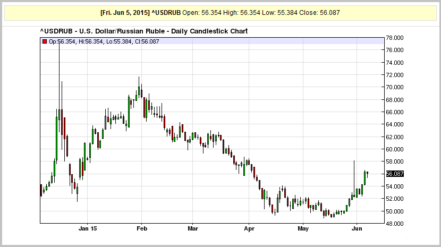Click the 78.000 price axis label
441x247 pixels.
pyautogui.click(x=395, y=38)
